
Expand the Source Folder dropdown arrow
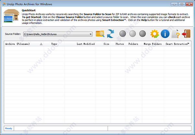(91, 34)
